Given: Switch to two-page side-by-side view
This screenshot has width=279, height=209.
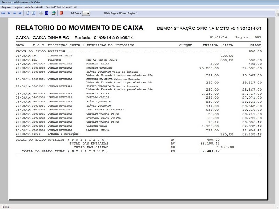Looking at the screenshot, I should click(33, 13).
